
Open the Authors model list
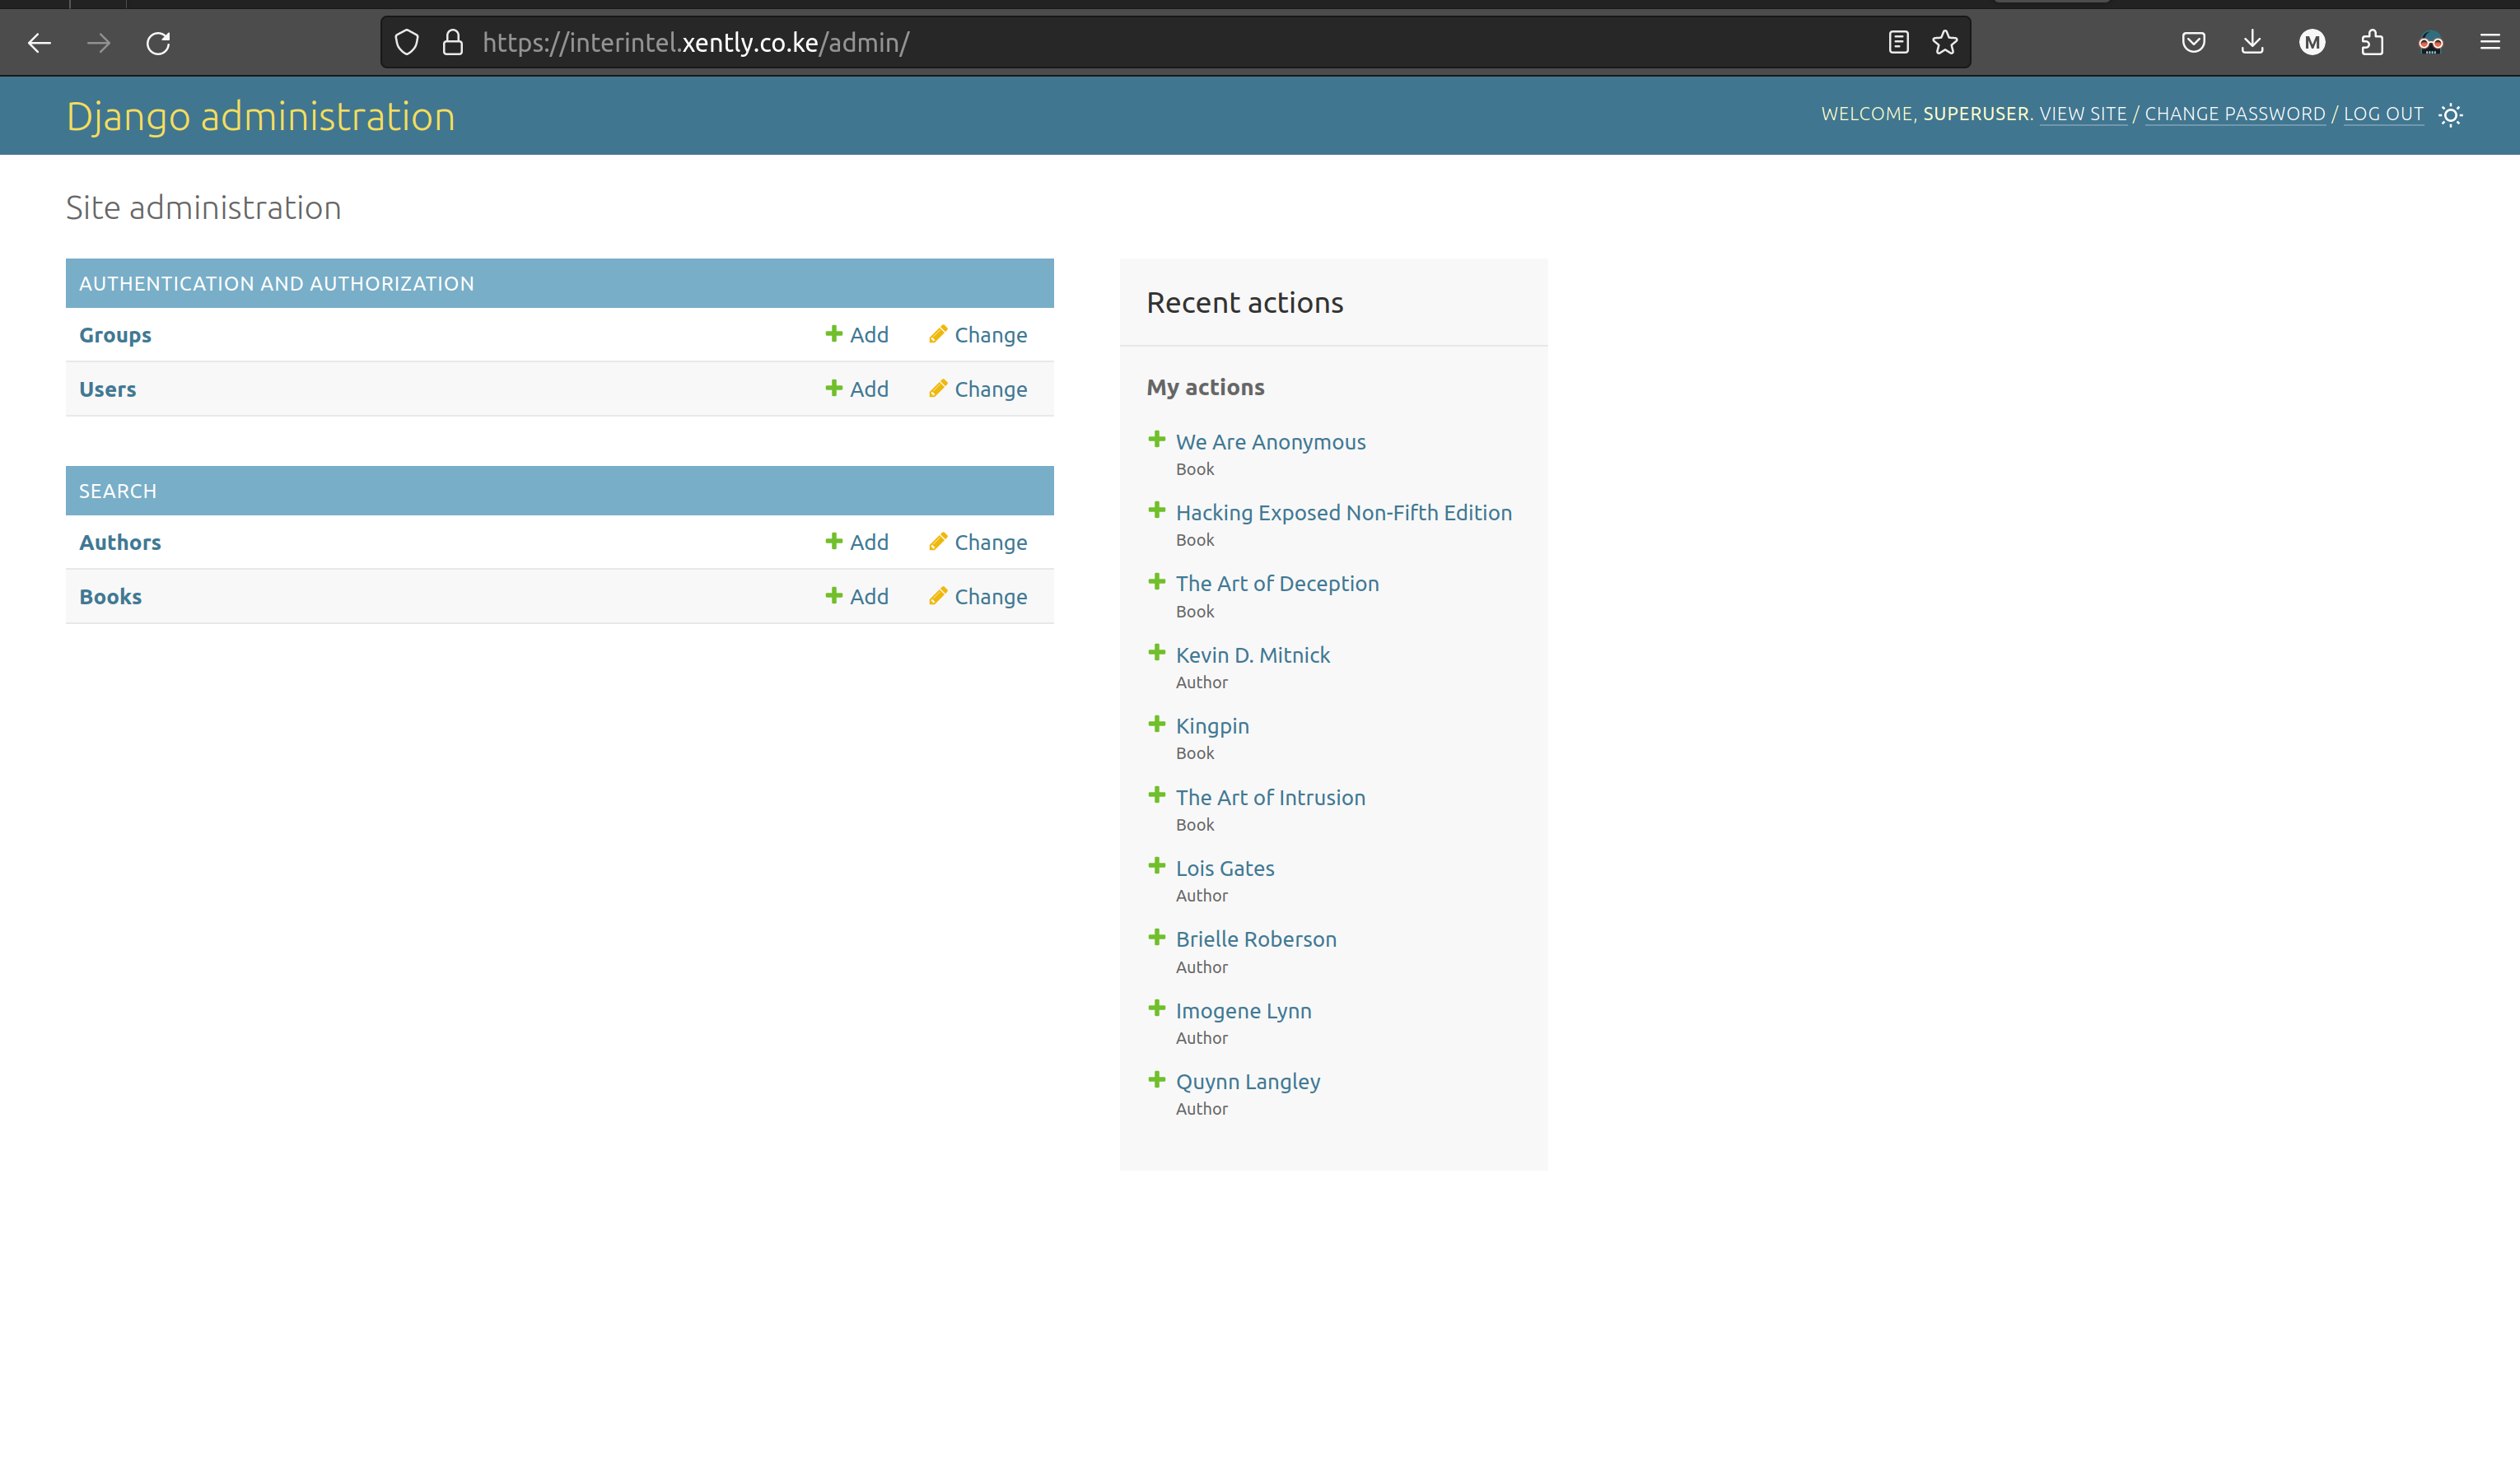point(120,542)
